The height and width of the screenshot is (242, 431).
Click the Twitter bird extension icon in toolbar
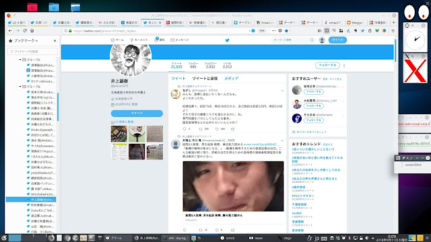pos(362,31)
